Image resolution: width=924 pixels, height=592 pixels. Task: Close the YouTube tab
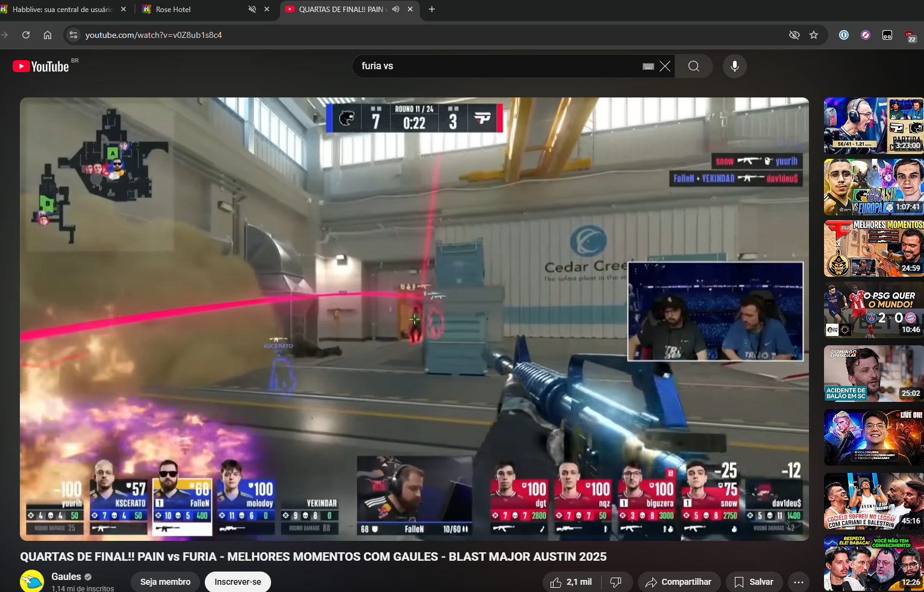pos(410,9)
